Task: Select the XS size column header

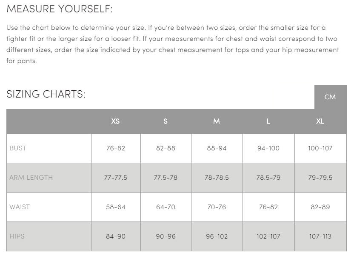Action: click(x=115, y=121)
